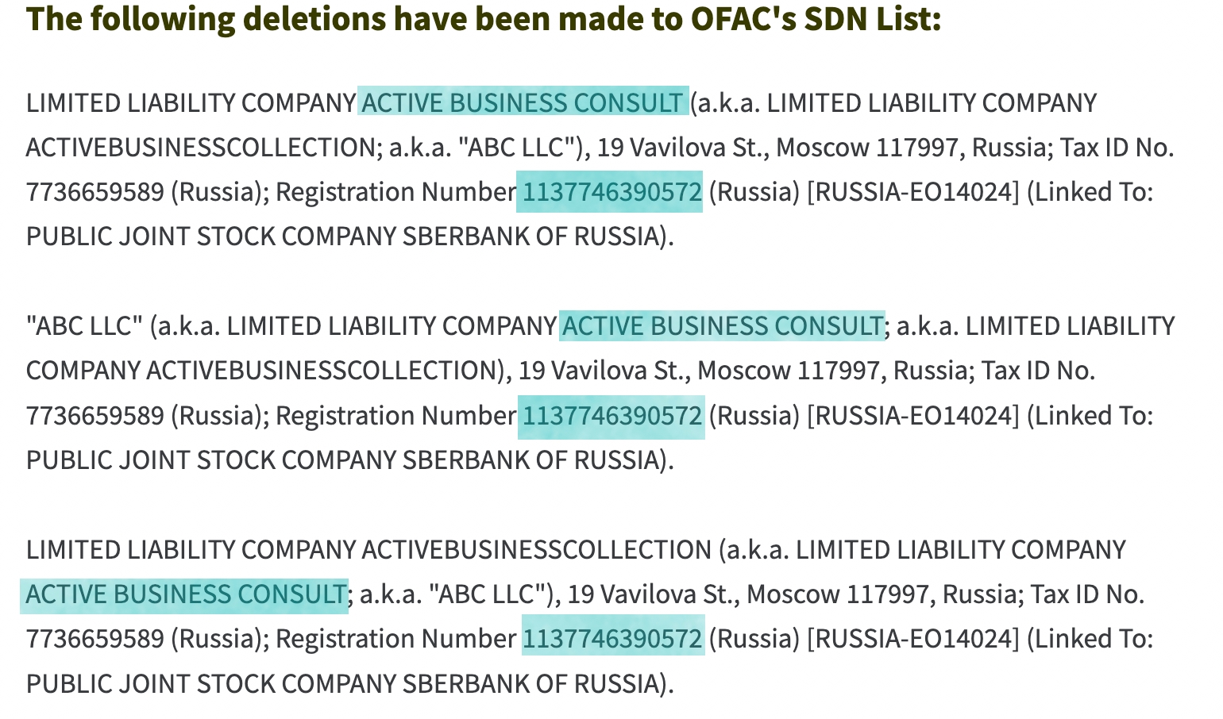The height and width of the screenshot is (719, 1223).
Task: Click highlighted registration number in second paragraph
Action: click(611, 415)
